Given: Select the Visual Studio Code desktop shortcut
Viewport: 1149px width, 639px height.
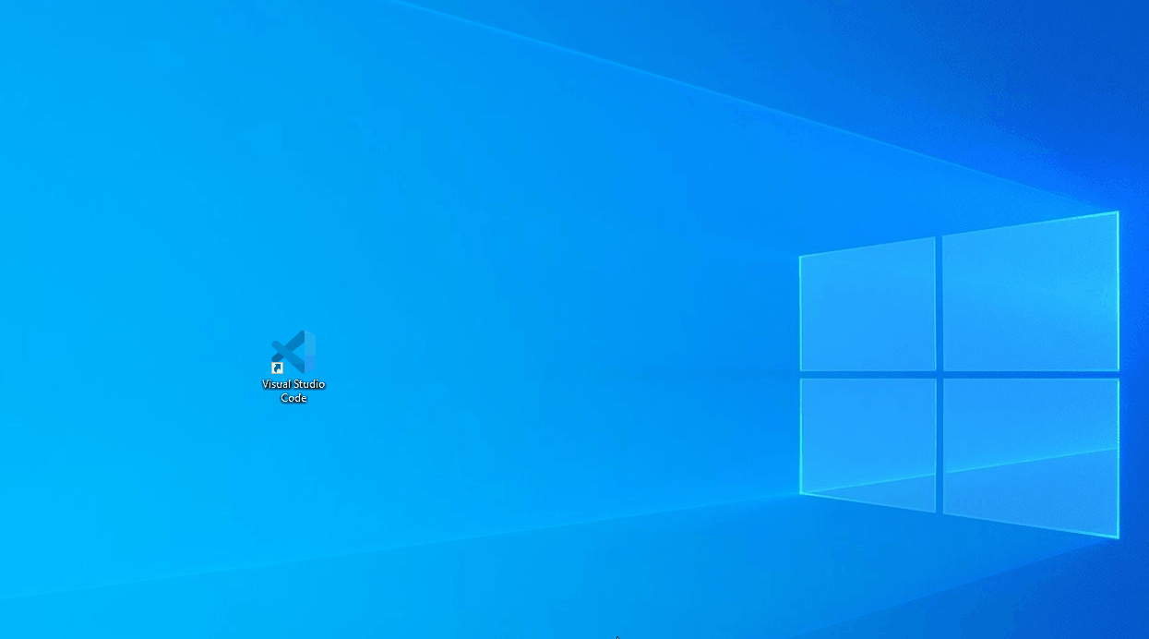Looking at the screenshot, I should [x=293, y=354].
